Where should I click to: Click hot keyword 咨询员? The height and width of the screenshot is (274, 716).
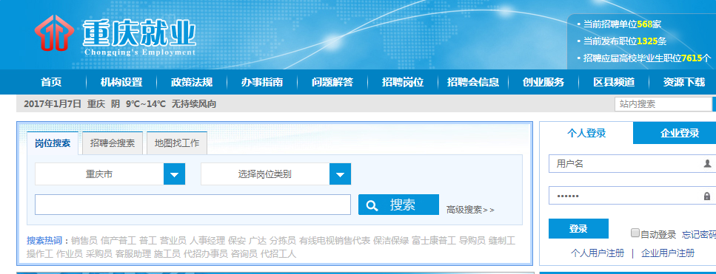(x=244, y=254)
